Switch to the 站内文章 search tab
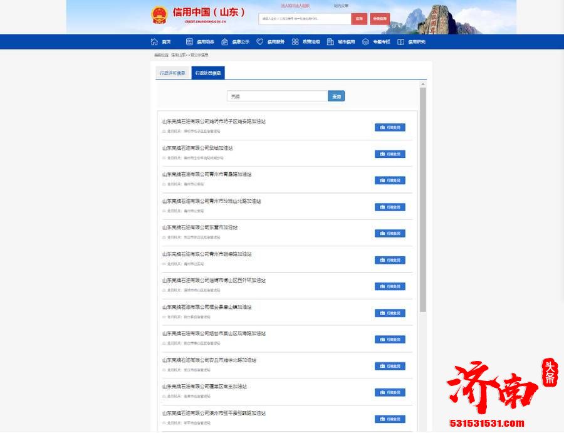The image size is (564, 433). (x=340, y=5)
